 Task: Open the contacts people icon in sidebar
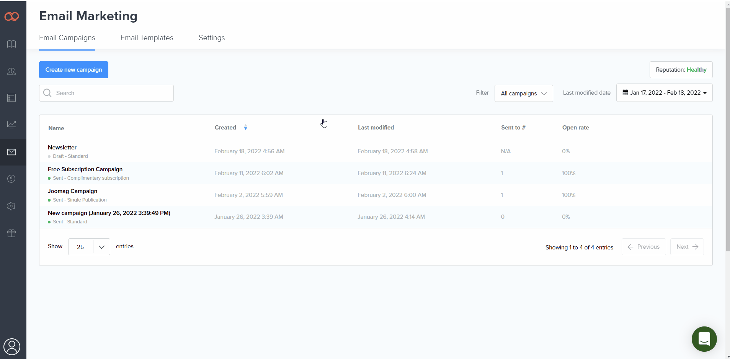tap(11, 71)
